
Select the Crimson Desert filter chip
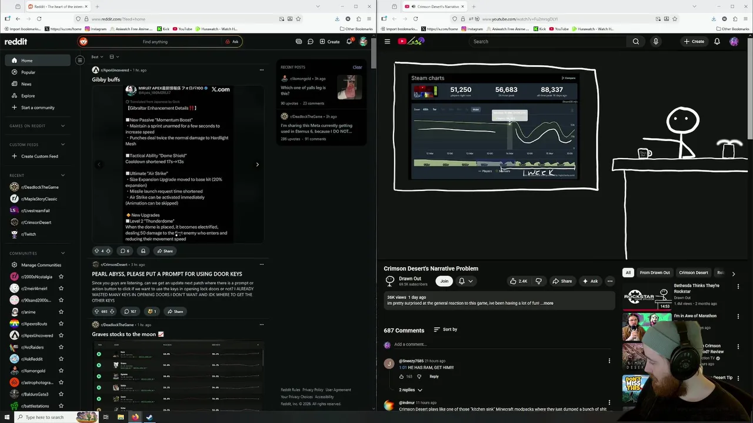coord(694,273)
